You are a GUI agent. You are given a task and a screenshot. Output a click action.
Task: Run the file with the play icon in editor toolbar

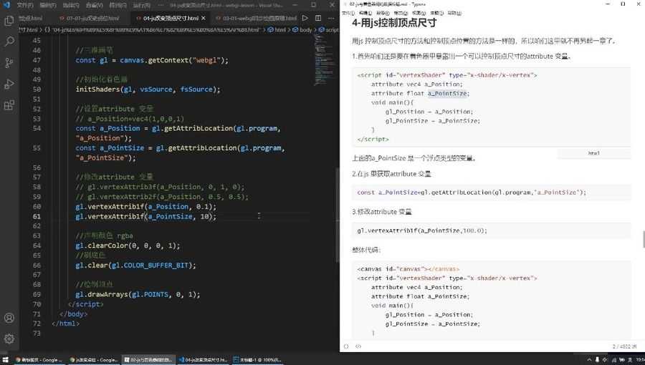tap(305, 18)
